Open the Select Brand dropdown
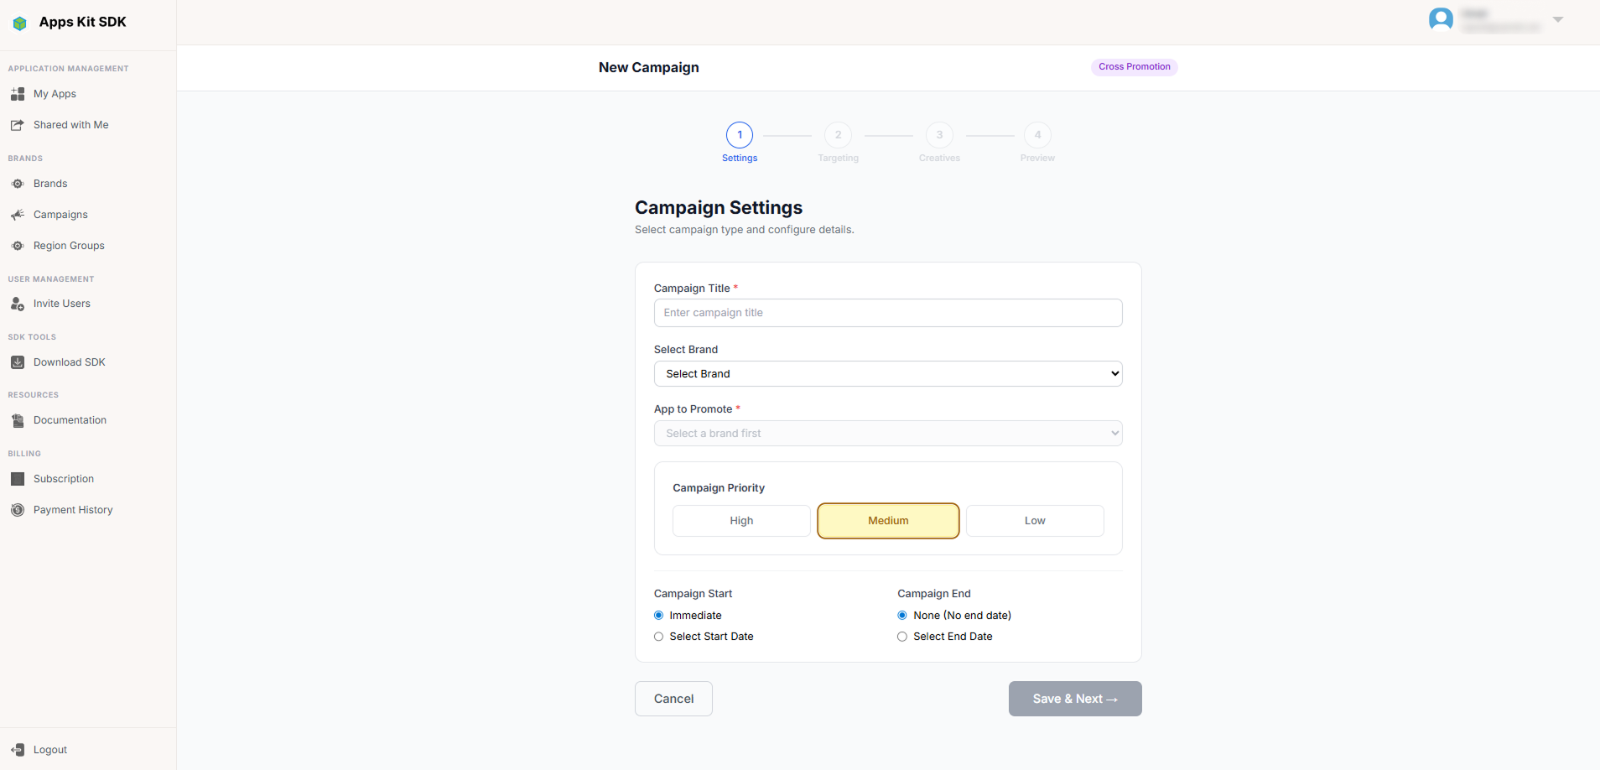The image size is (1600, 770). (888, 374)
